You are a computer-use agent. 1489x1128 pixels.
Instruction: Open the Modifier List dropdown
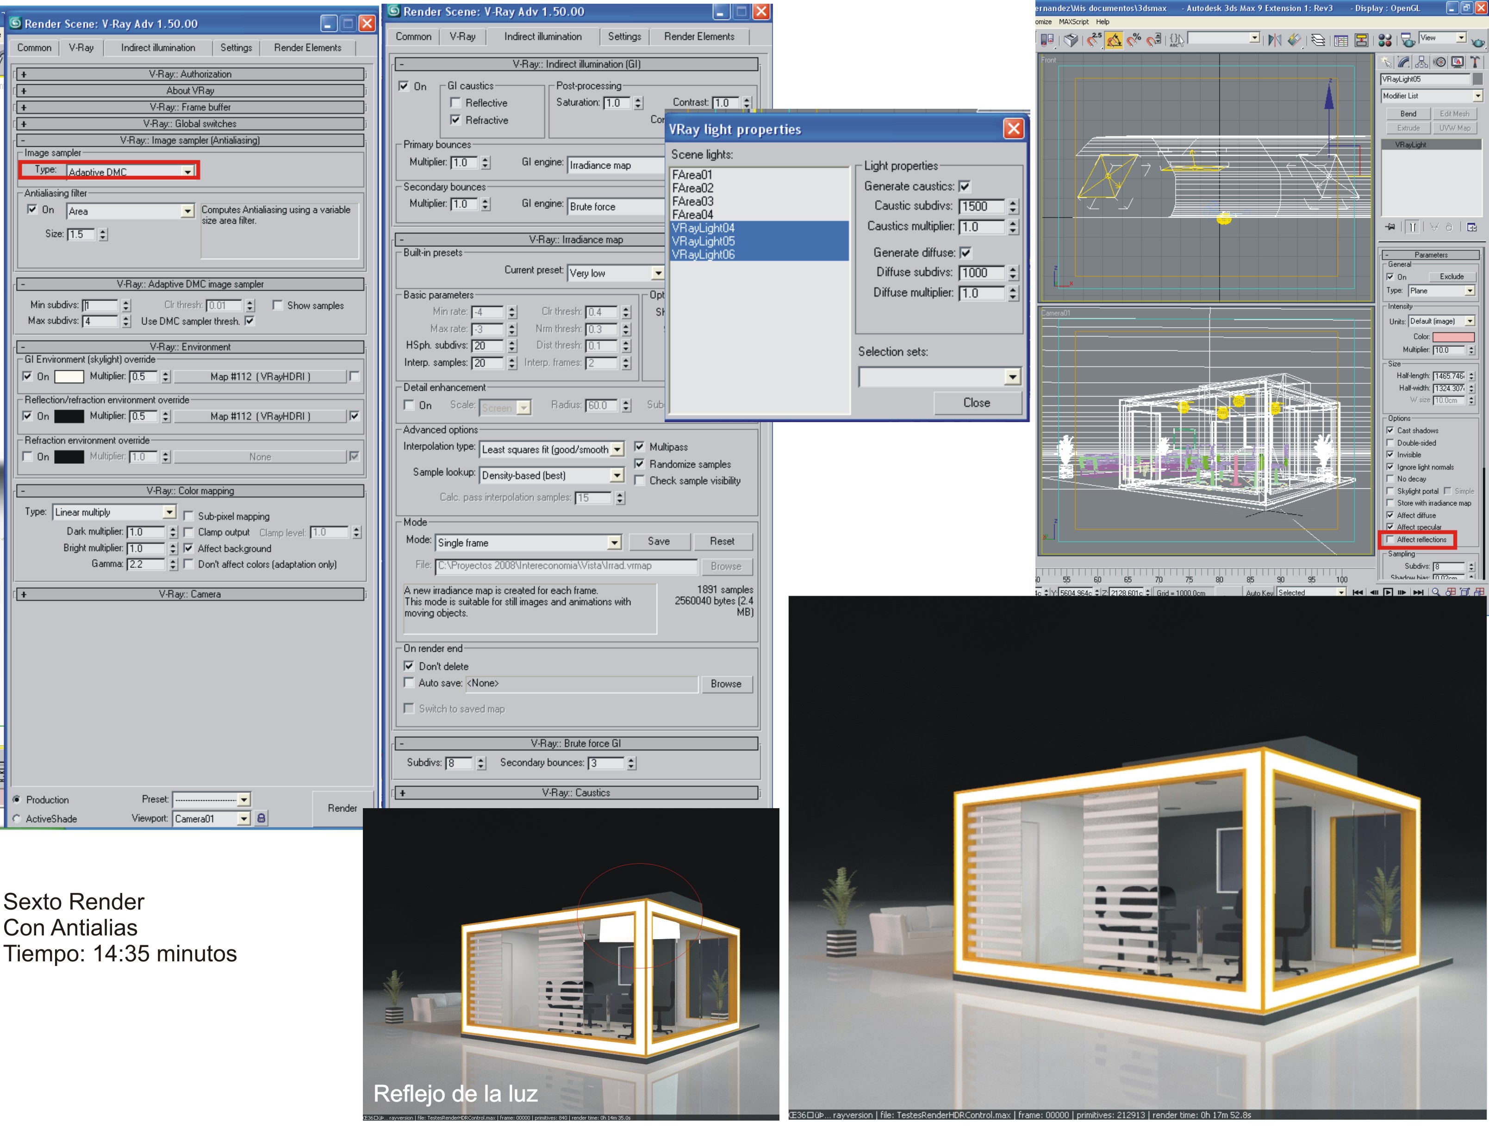pos(1477,96)
